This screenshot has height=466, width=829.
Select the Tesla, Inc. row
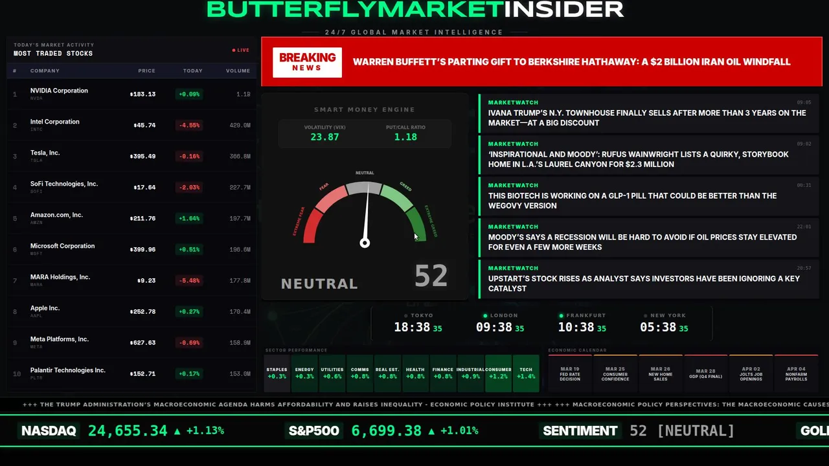pyautogui.click(x=131, y=156)
